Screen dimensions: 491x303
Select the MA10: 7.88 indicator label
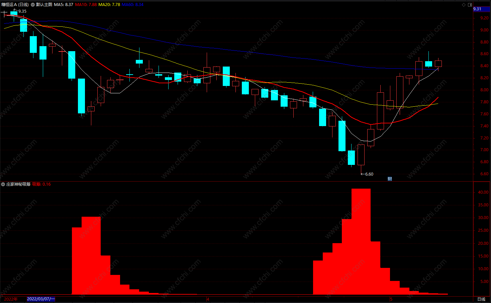[x=86, y=5]
